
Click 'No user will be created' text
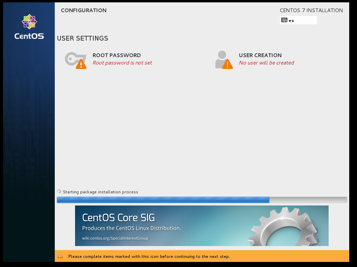tap(267, 63)
